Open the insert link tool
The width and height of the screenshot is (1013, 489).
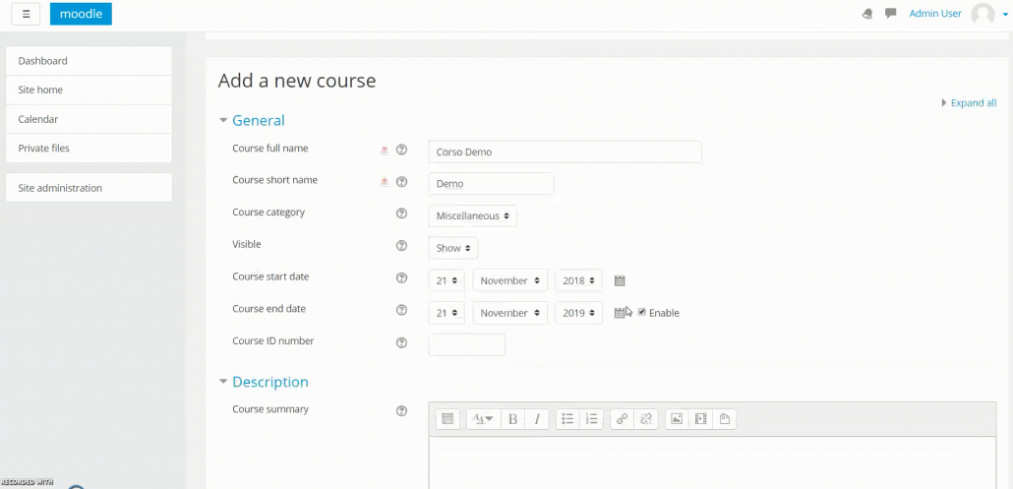[x=623, y=419]
